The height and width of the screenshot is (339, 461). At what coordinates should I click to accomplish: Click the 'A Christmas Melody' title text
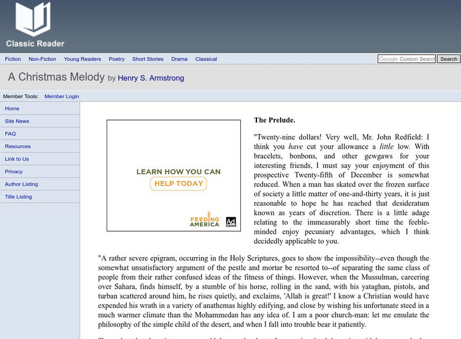tap(56, 77)
